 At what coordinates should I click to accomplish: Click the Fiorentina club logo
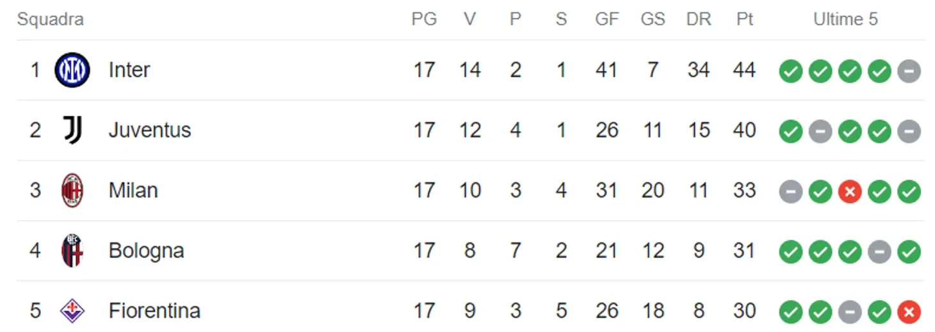click(72, 311)
